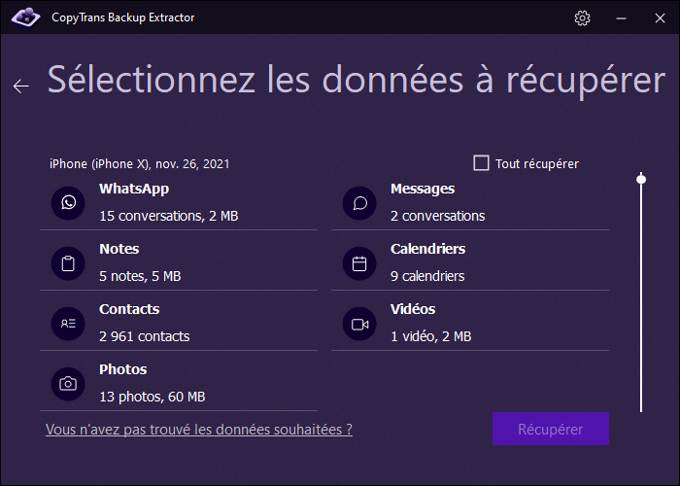
Task: Select the Notes clipboard icon
Action: 68,263
